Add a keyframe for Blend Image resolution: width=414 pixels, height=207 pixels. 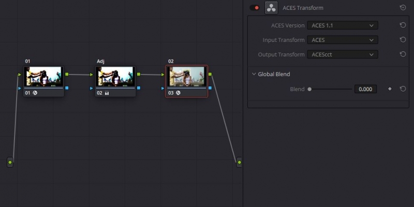390,89
